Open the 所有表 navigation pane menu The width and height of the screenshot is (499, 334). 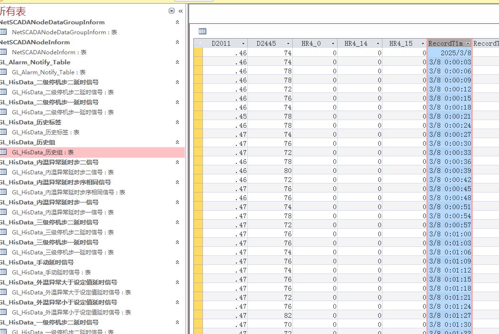[x=171, y=11]
